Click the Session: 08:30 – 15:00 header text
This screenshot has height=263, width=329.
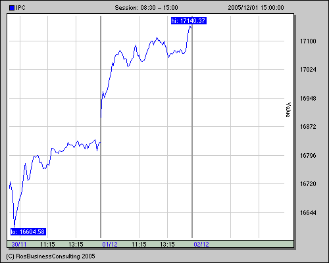tap(146, 8)
